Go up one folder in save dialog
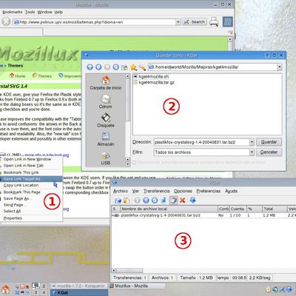The image size is (296, 296). coord(90,67)
